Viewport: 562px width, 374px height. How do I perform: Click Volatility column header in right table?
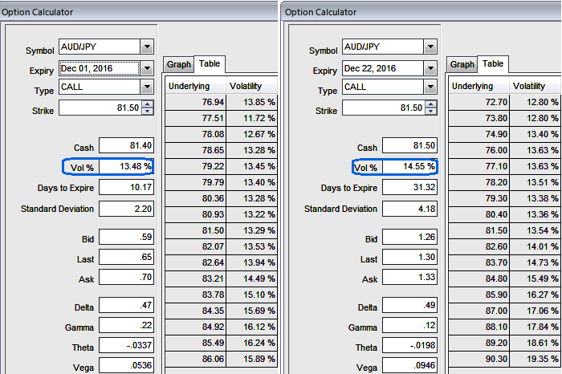(x=536, y=86)
